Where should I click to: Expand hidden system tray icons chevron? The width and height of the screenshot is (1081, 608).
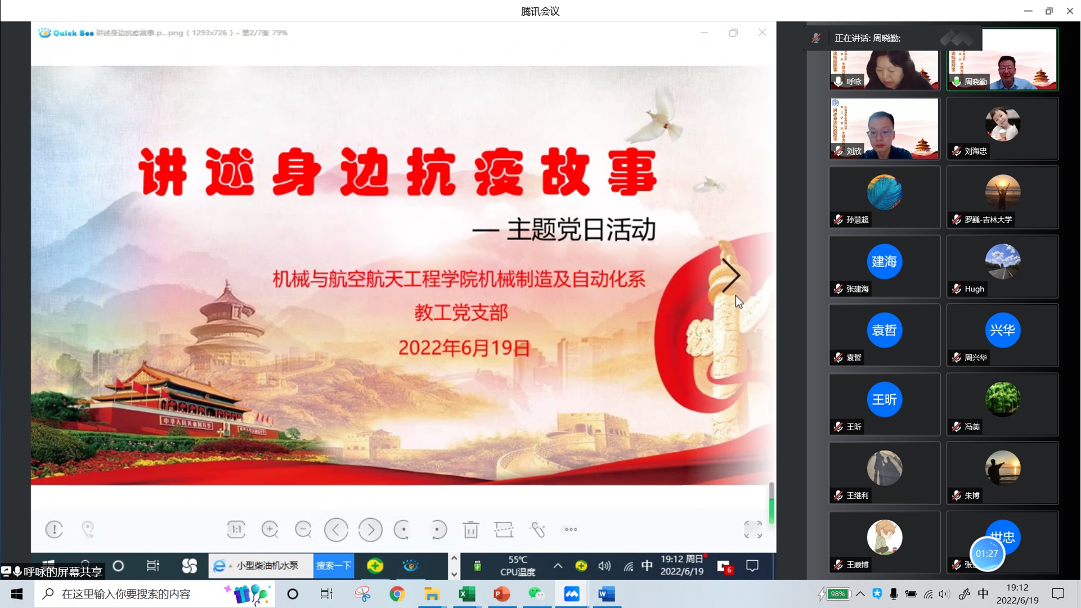(860, 594)
